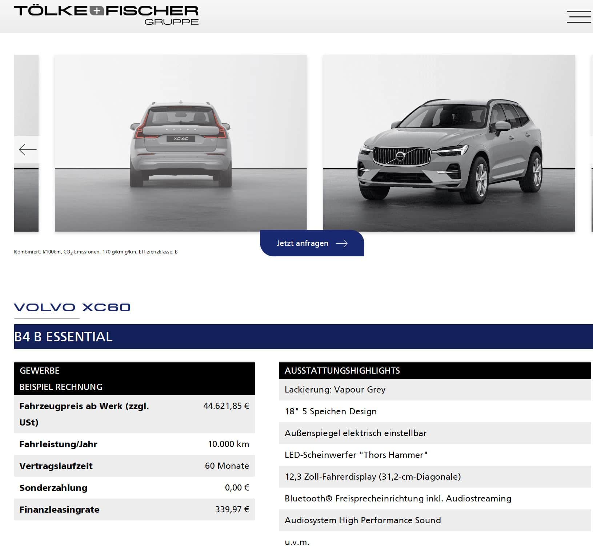Click the value '60 Monate'

pyautogui.click(x=227, y=466)
